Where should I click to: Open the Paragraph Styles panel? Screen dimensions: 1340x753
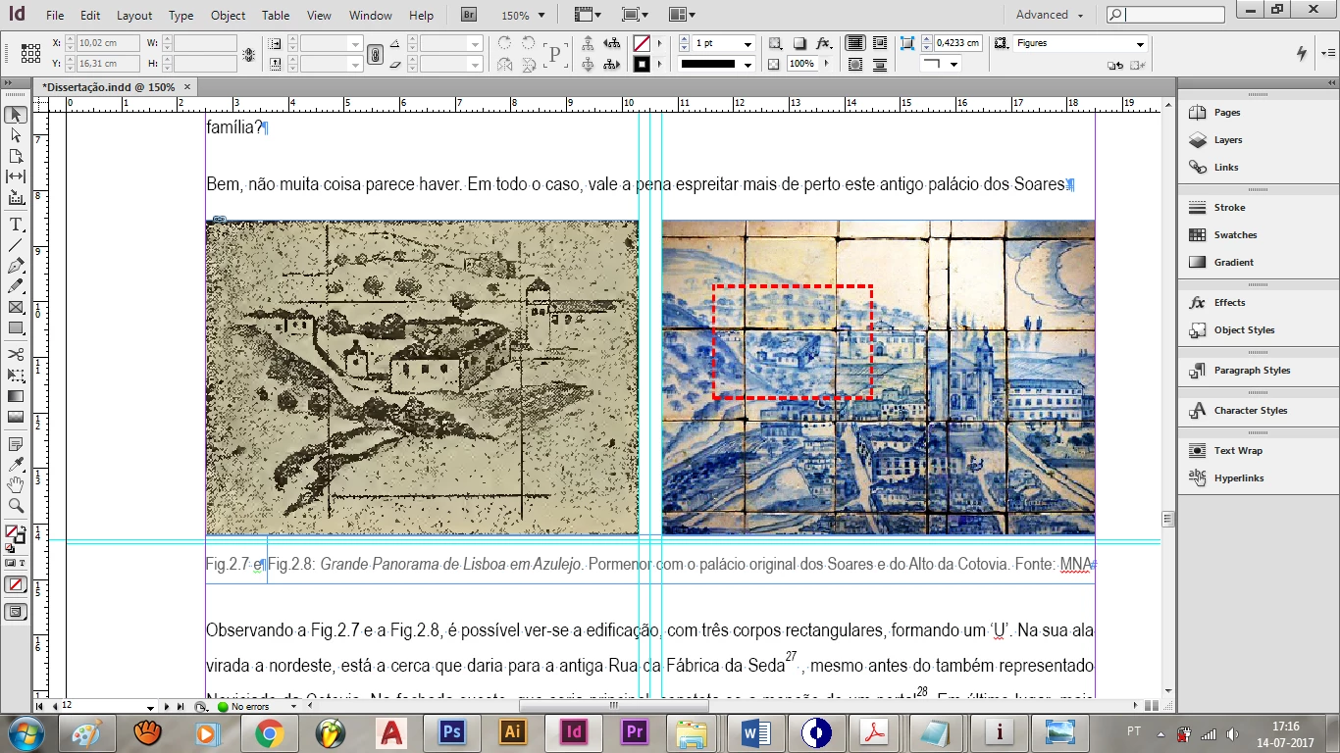pyautogui.click(x=1252, y=370)
